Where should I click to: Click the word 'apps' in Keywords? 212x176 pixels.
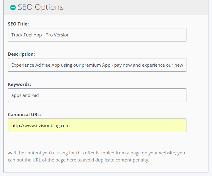(16, 95)
